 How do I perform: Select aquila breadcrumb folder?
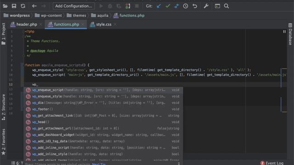pyautogui.click(x=100, y=15)
